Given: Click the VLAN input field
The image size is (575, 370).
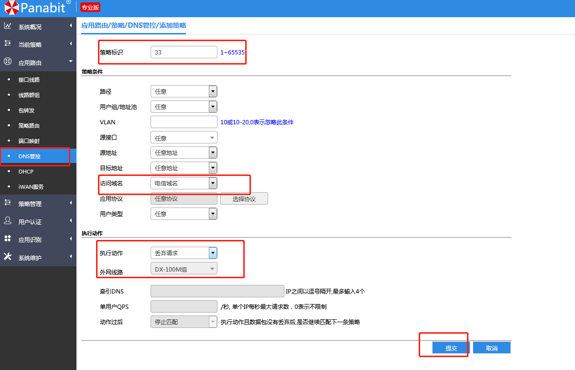Looking at the screenshot, I should (x=184, y=122).
